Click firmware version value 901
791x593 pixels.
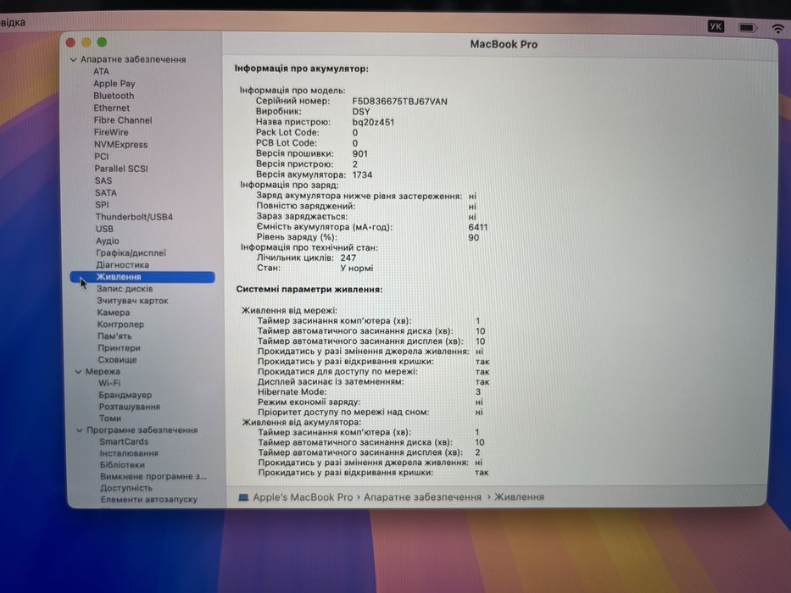coord(360,154)
